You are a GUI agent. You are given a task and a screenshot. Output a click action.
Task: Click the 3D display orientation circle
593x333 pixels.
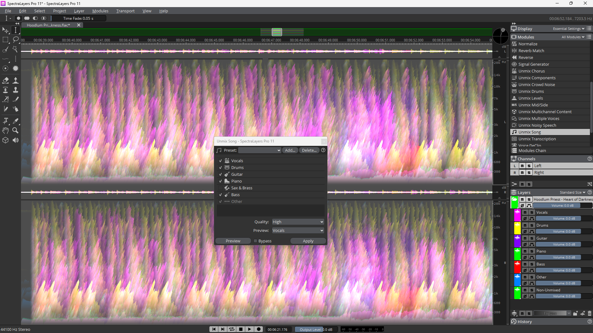coord(500,36)
